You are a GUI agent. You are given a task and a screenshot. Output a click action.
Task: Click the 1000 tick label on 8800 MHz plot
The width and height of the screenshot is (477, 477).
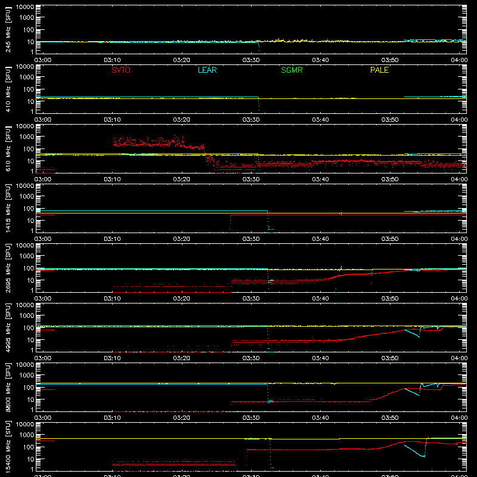pyautogui.click(x=27, y=376)
